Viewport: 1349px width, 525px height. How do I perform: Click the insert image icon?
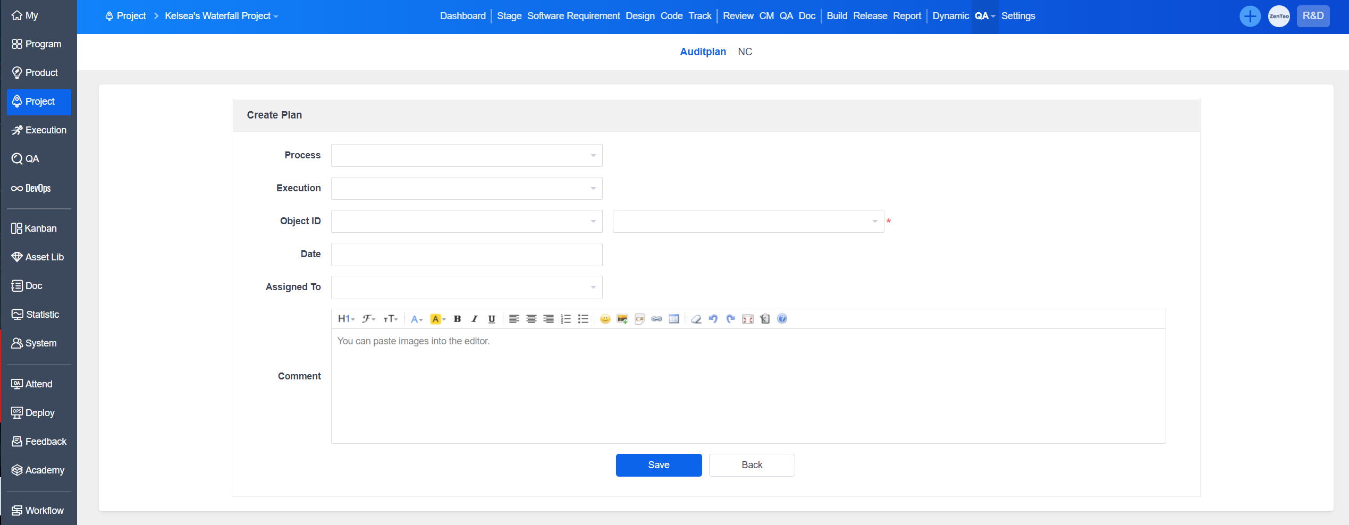[622, 319]
